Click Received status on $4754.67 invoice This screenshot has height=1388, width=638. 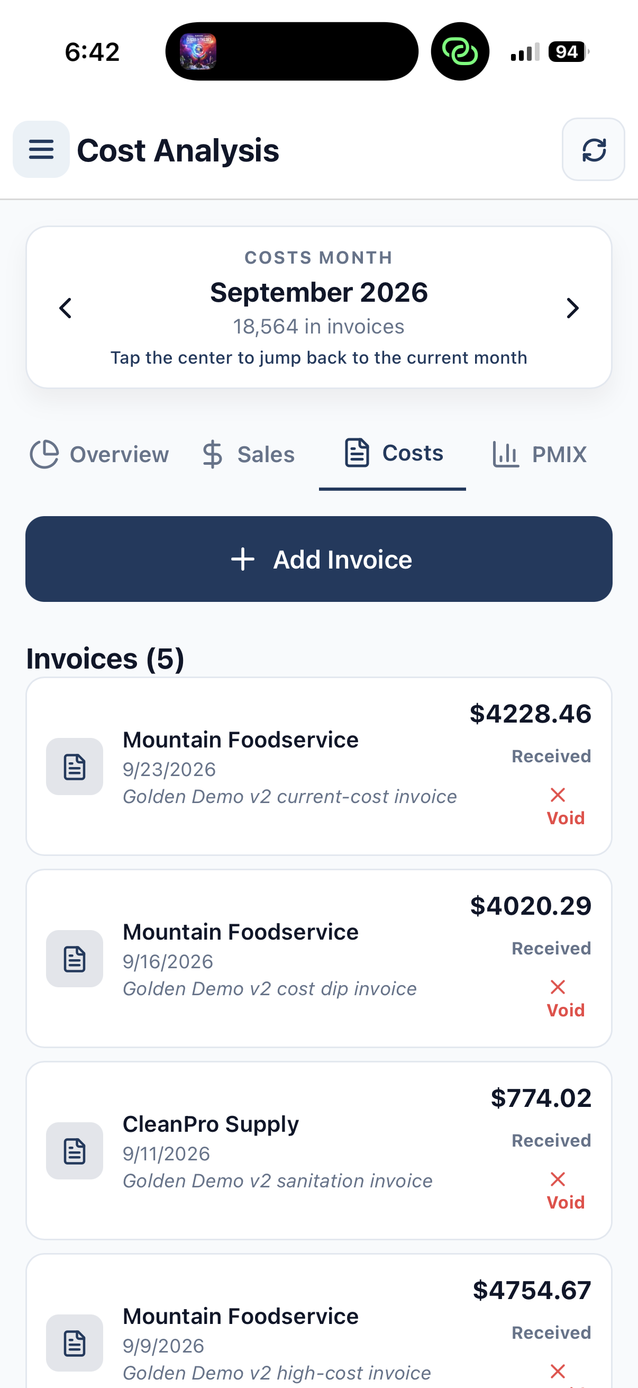[x=551, y=1332]
